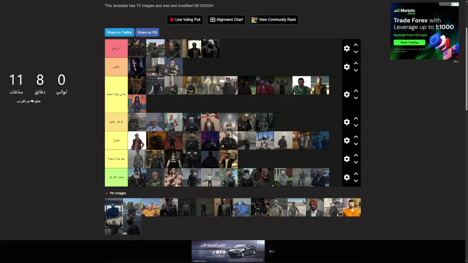Image resolution: width=468 pixels, height=263 pixels.
Task: Move the red تاريخي tier up with its arrow
Action: point(356,45)
